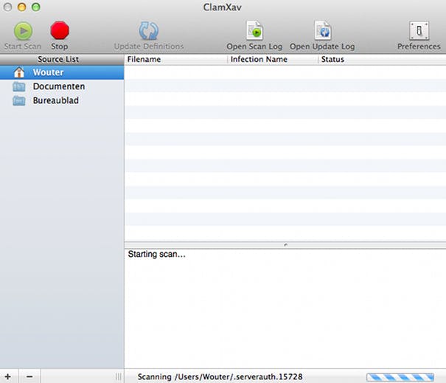The width and height of the screenshot is (446, 383).
Task: Minimize the ClamXav window
Action: point(22,7)
